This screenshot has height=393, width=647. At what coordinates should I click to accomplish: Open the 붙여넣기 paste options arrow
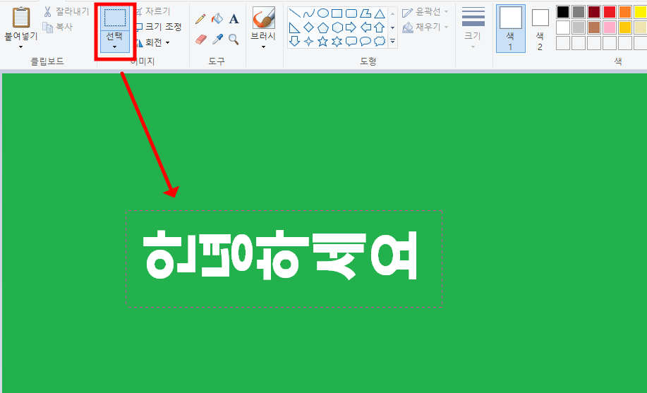(20, 47)
